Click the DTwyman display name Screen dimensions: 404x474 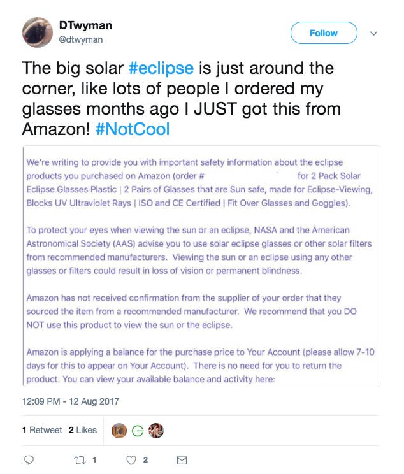click(x=85, y=25)
